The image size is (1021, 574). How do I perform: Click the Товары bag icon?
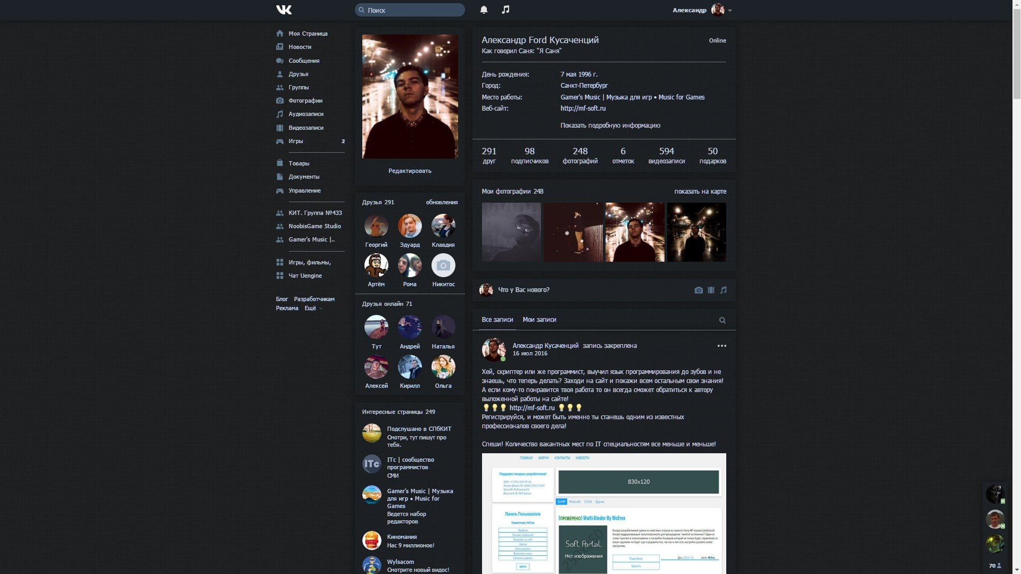point(280,163)
